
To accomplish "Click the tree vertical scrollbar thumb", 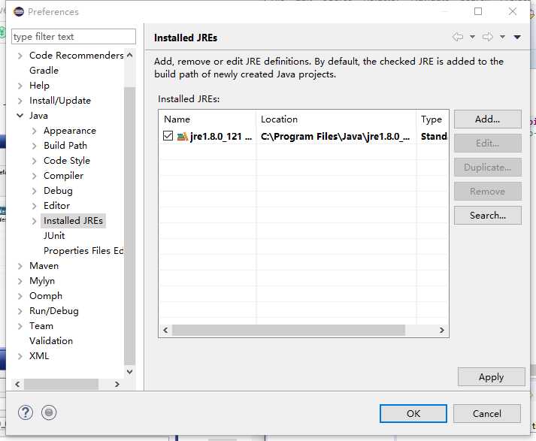I will click(x=129, y=226).
